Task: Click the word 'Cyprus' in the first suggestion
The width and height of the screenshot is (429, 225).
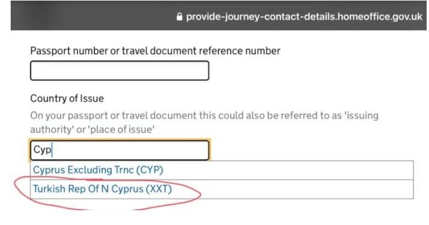Action: [x=49, y=170]
